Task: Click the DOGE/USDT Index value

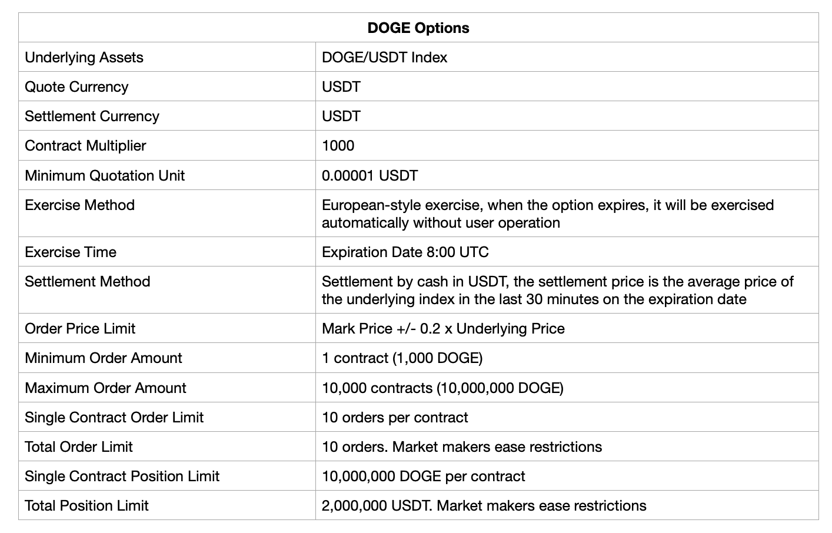Action: coord(384,58)
